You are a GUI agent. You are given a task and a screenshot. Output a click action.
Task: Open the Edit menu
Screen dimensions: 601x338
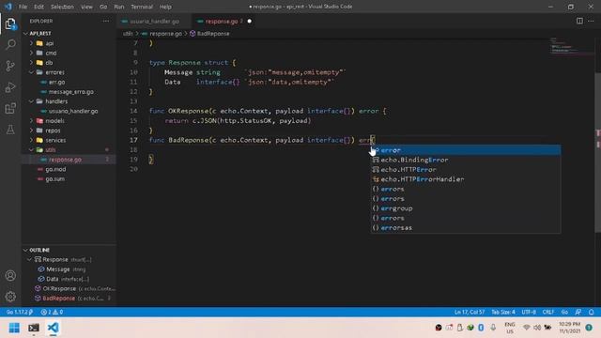click(39, 7)
